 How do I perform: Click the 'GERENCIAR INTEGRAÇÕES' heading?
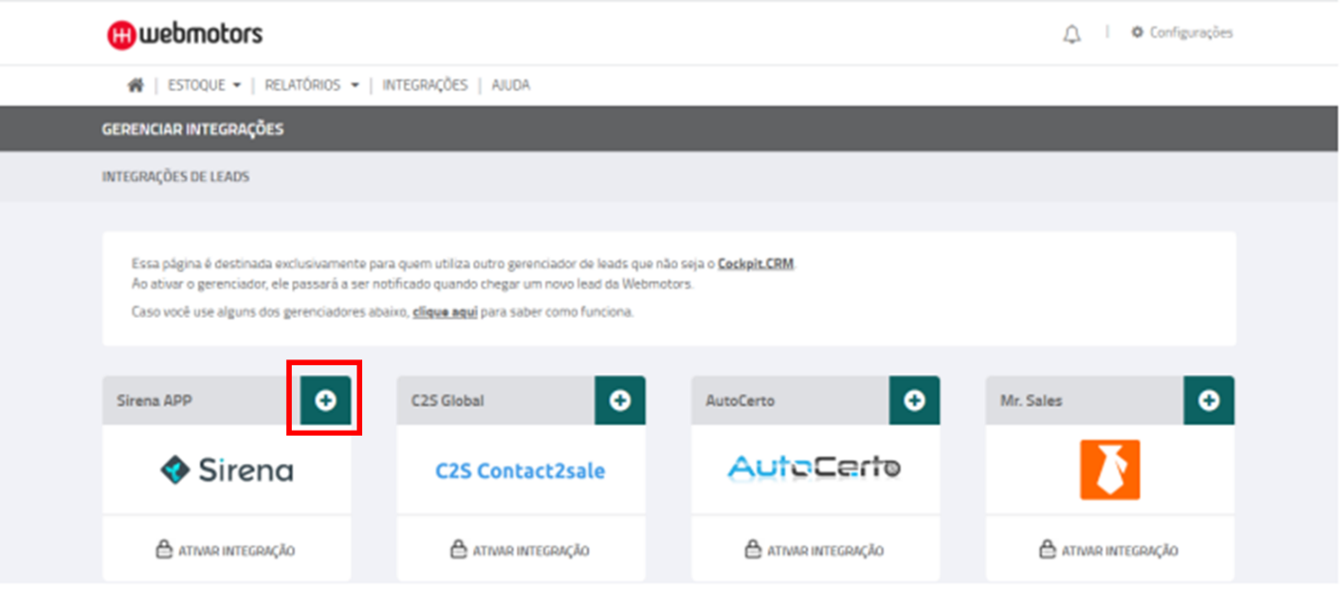coord(192,130)
